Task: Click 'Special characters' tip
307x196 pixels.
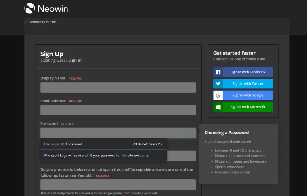Action: pos(229,167)
